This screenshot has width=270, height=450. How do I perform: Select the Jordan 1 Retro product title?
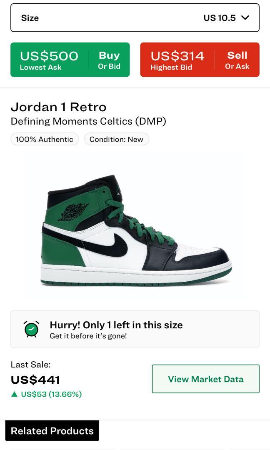click(x=59, y=107)
